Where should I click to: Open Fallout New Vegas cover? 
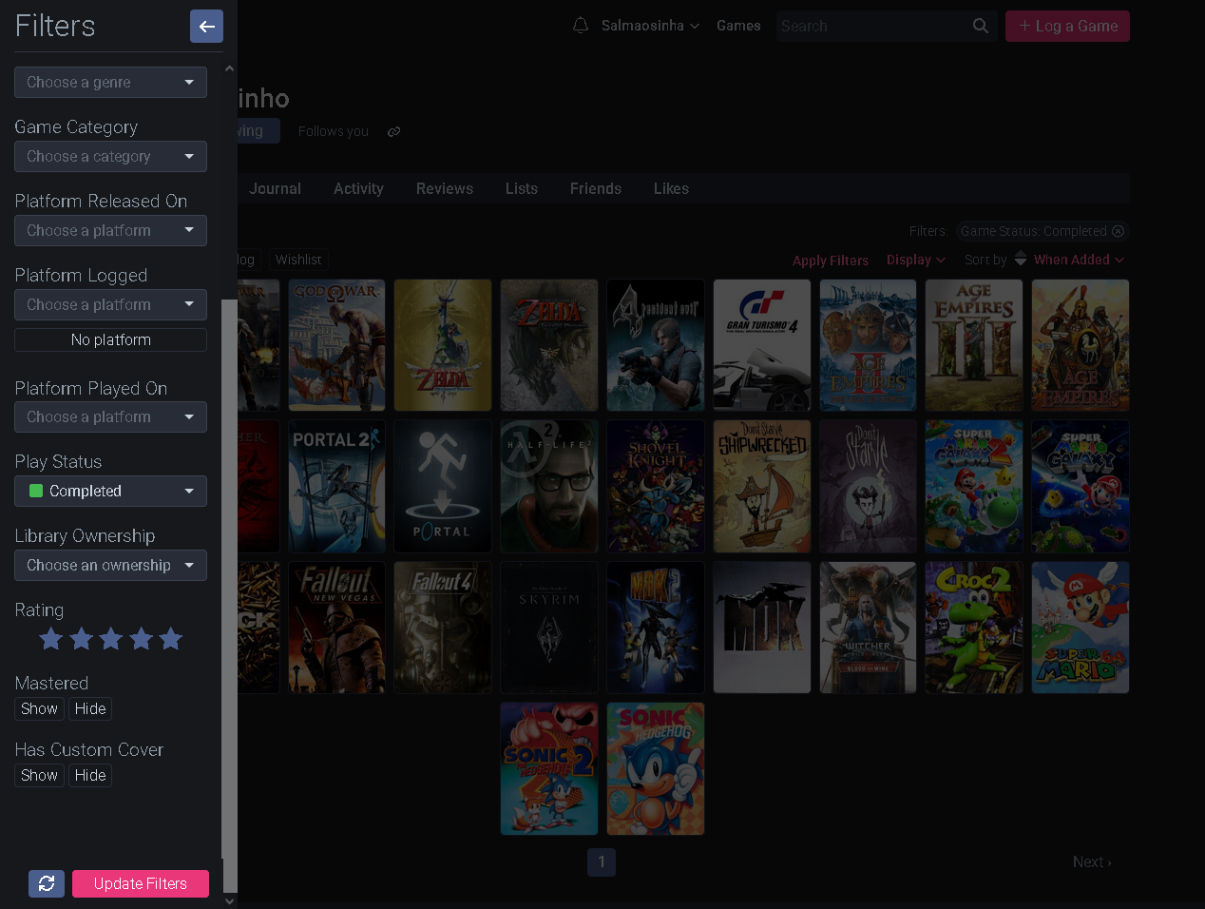coord(337,628)
